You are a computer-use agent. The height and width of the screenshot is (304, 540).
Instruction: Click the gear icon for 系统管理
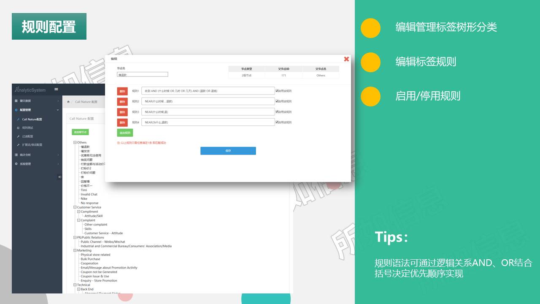(x=16, y=164)
